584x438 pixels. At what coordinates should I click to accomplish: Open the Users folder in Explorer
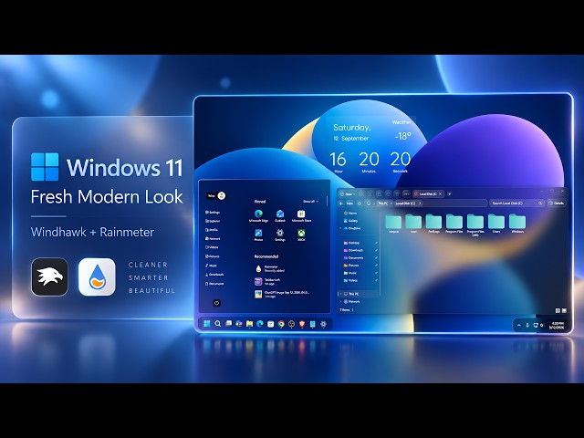(x=496, y=224)
